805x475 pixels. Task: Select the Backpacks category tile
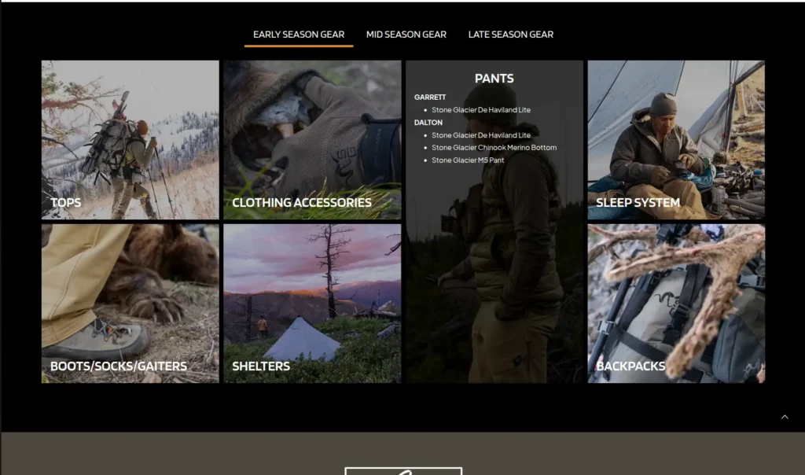click(x=676, y=304)
